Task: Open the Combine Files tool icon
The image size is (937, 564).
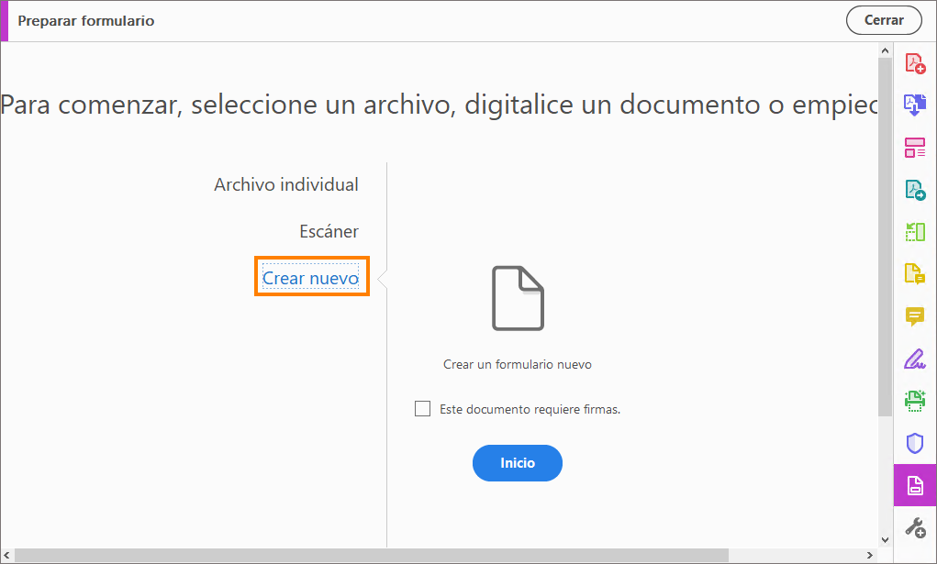Action: pyautogui.click(x=915, y=105)
